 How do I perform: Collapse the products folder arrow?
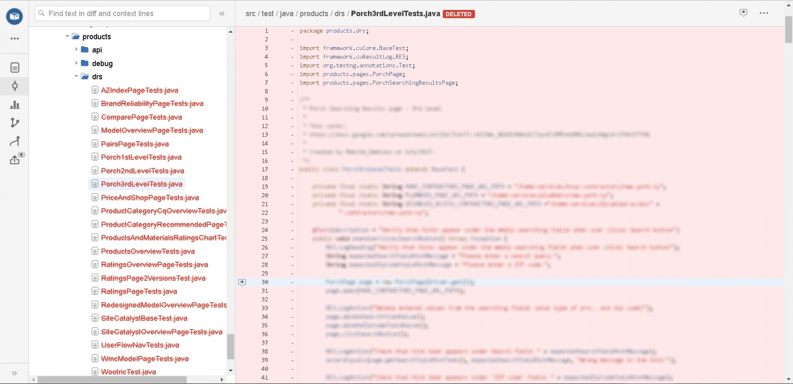click(67, 36)
